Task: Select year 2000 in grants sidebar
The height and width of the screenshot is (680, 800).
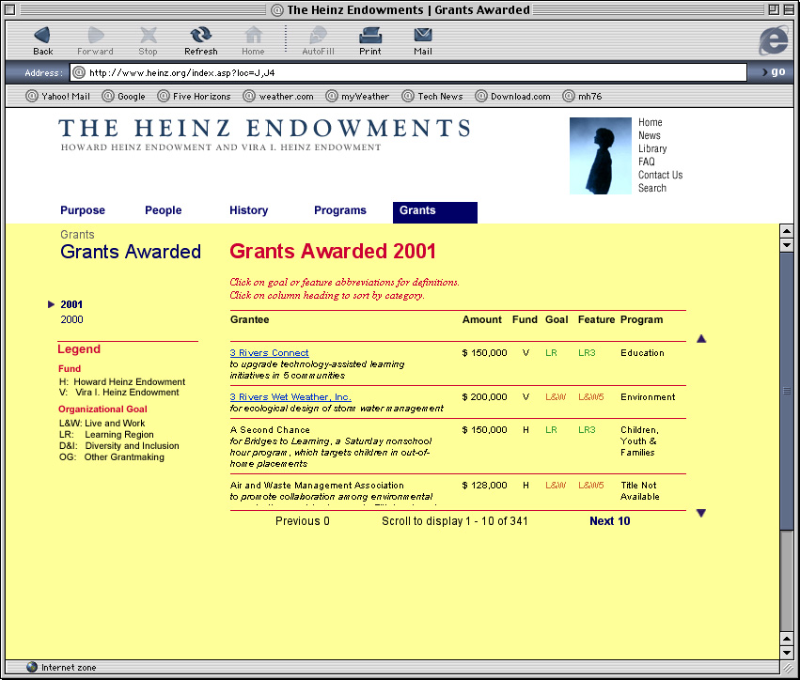Action: 71,319
